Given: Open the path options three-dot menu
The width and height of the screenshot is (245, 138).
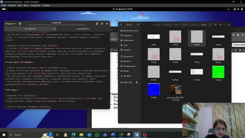Looking at the screenshot, I should [210, 25].
